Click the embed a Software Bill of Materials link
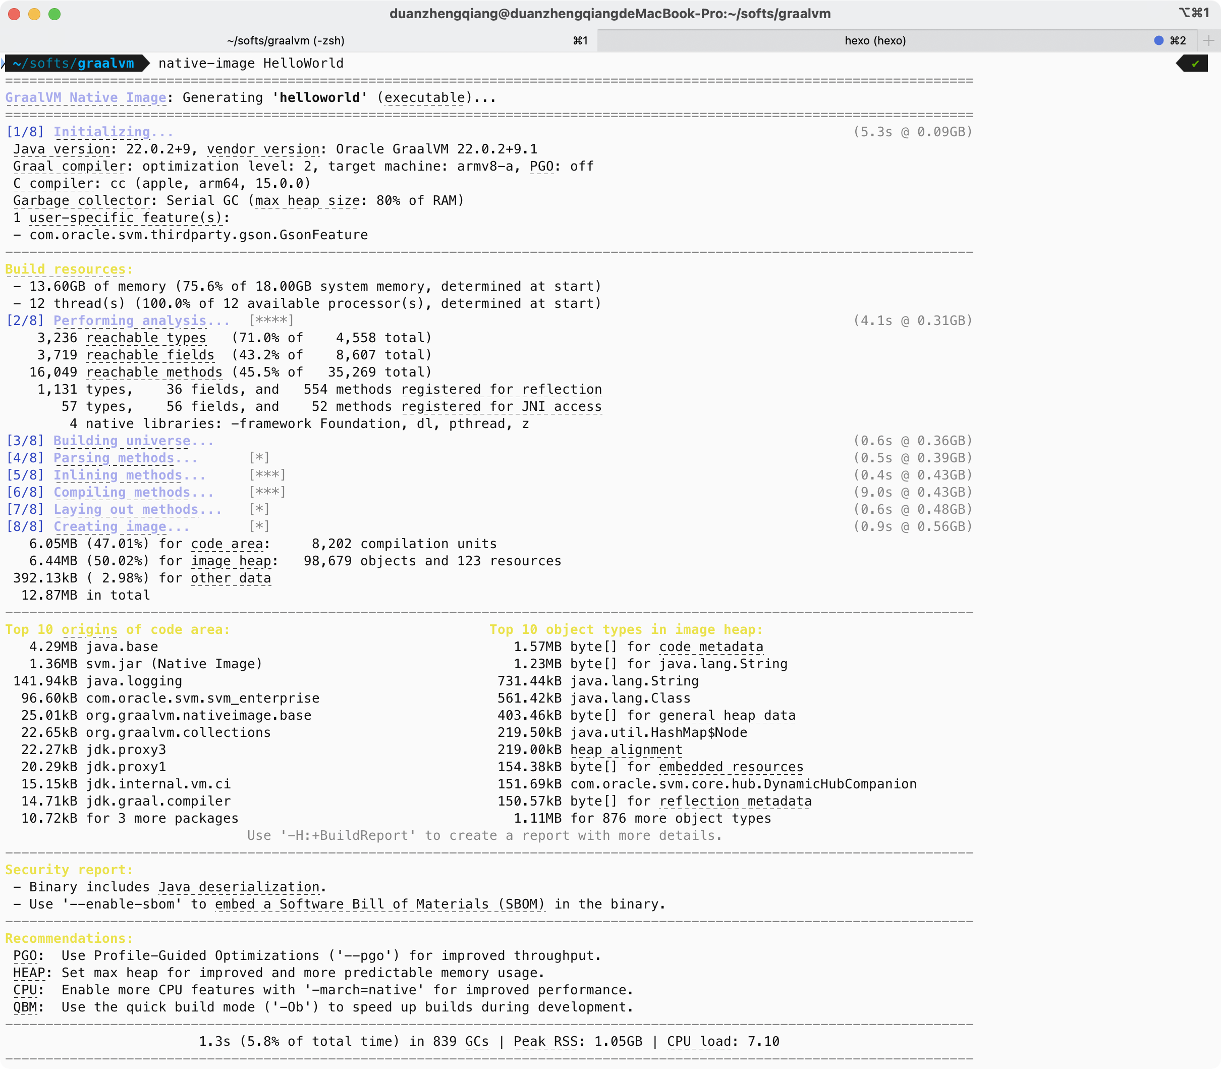 380,904
